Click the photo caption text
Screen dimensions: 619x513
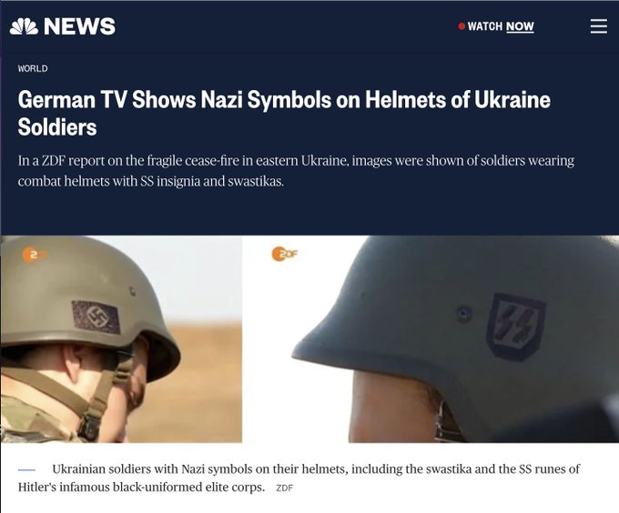tap(299, 478)
